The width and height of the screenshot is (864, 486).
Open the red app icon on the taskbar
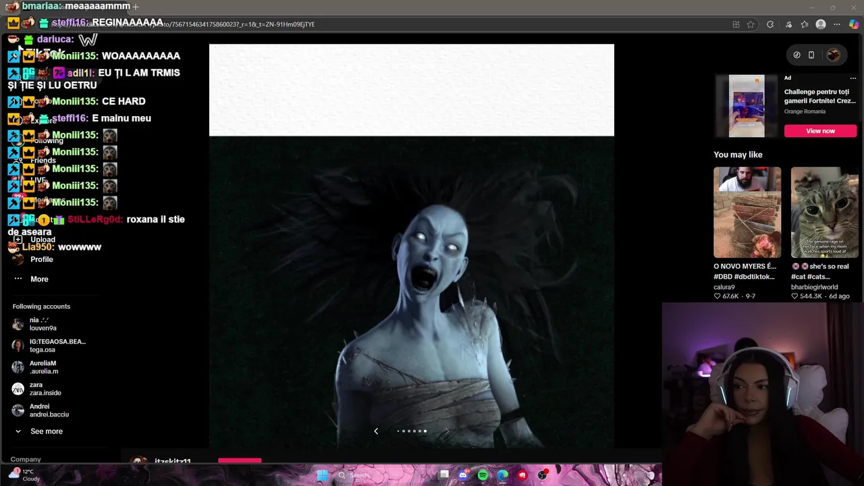click(x=522, y=475)
